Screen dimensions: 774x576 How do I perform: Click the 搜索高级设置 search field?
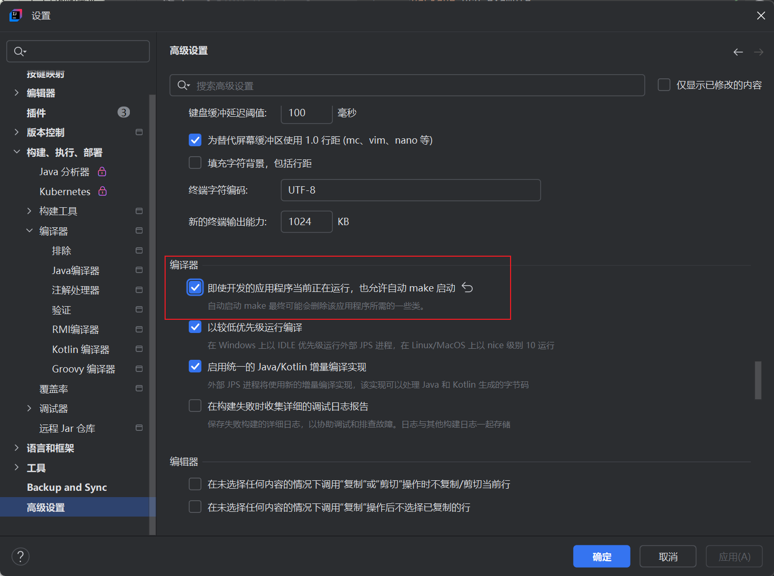click(x=407, y=85)
